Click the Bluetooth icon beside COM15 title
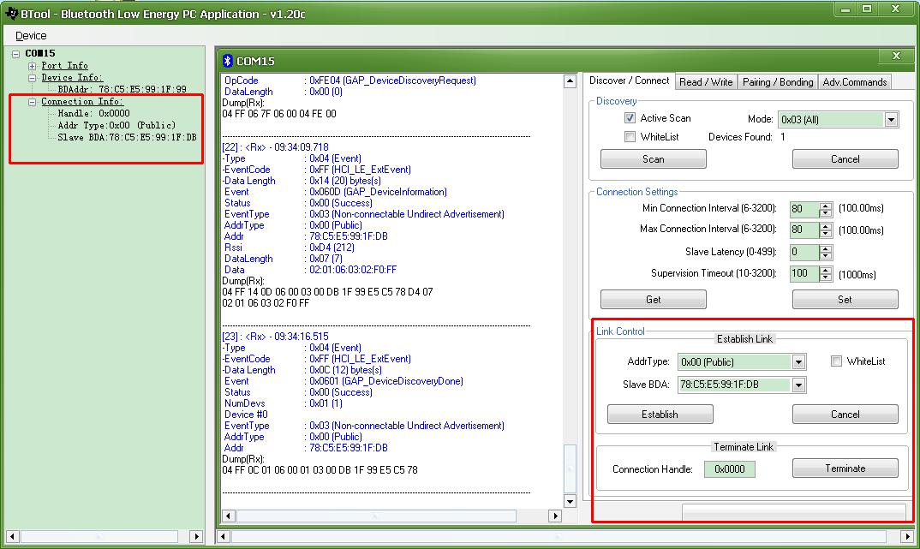920x549 pixels. pyautogui.click(x=228, y=61)
